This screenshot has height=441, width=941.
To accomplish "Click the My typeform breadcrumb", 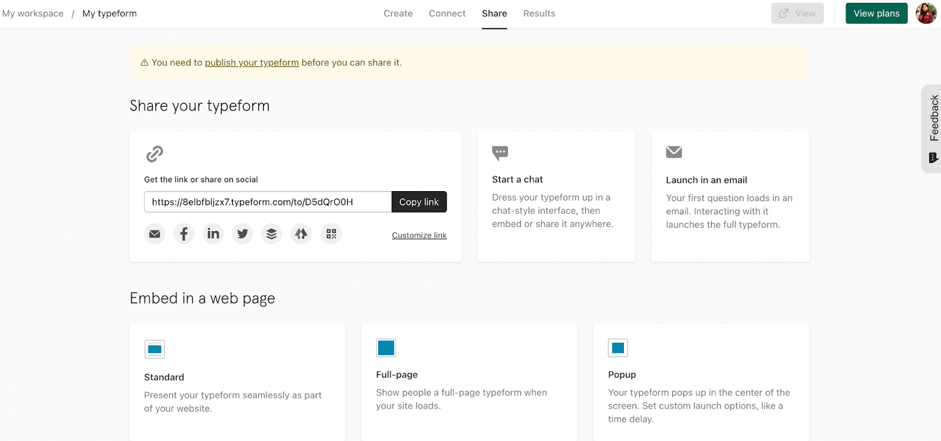I will [109, 14].
